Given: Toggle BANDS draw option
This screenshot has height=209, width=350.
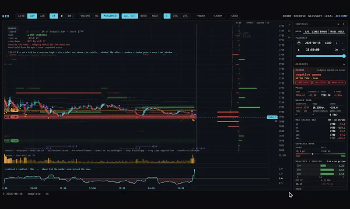Looking at the screenshot, I should click(323, 31).
